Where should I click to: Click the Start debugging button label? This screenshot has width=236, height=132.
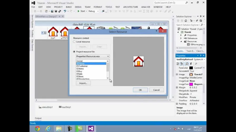(x=83, y=11)
